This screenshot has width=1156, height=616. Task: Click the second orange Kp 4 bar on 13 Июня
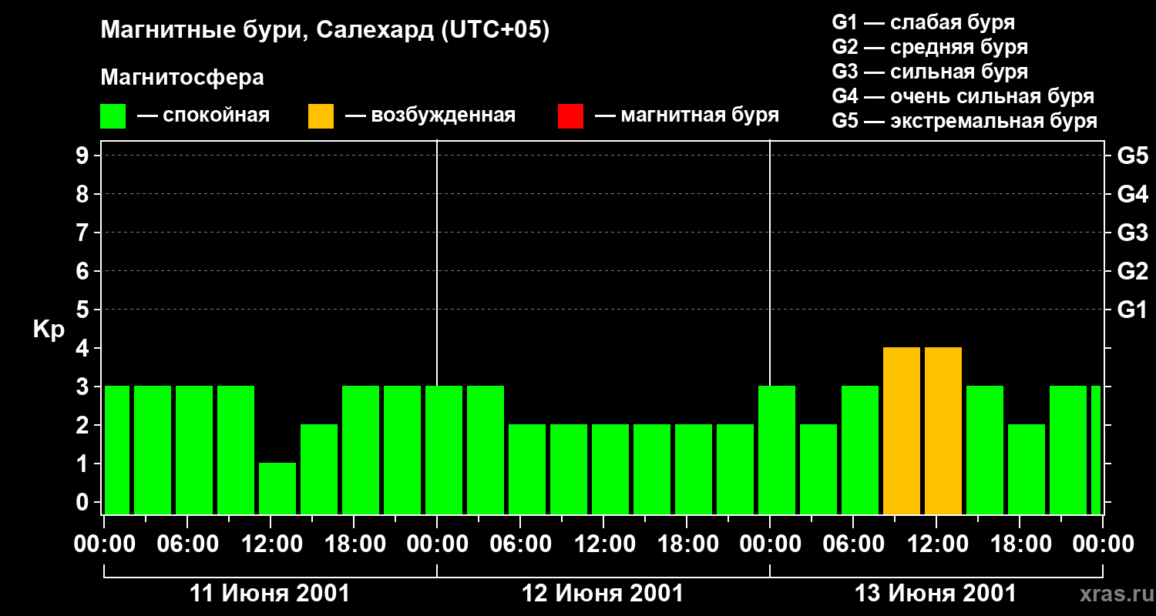point(943,430)
